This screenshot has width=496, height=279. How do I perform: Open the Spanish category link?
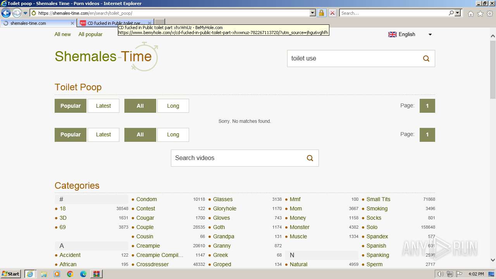click(376, 246)
